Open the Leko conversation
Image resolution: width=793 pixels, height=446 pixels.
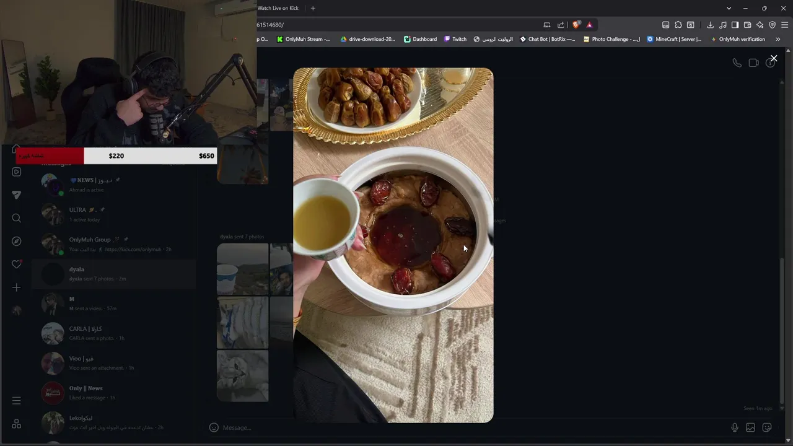[x=115, y=422]
